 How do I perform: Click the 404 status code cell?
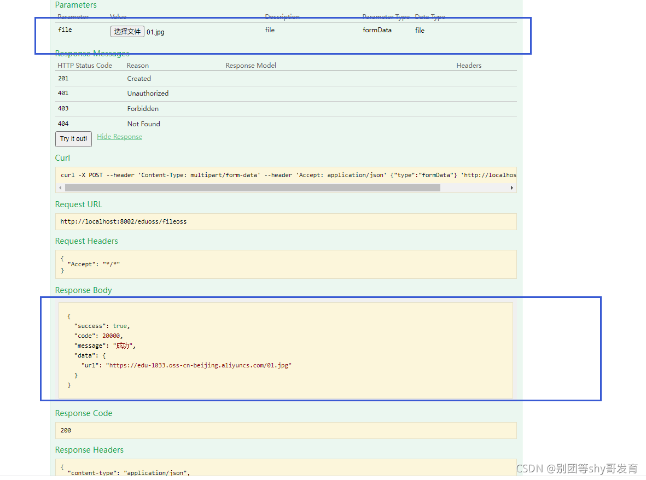pyautogui.click(x=63, y=124)
